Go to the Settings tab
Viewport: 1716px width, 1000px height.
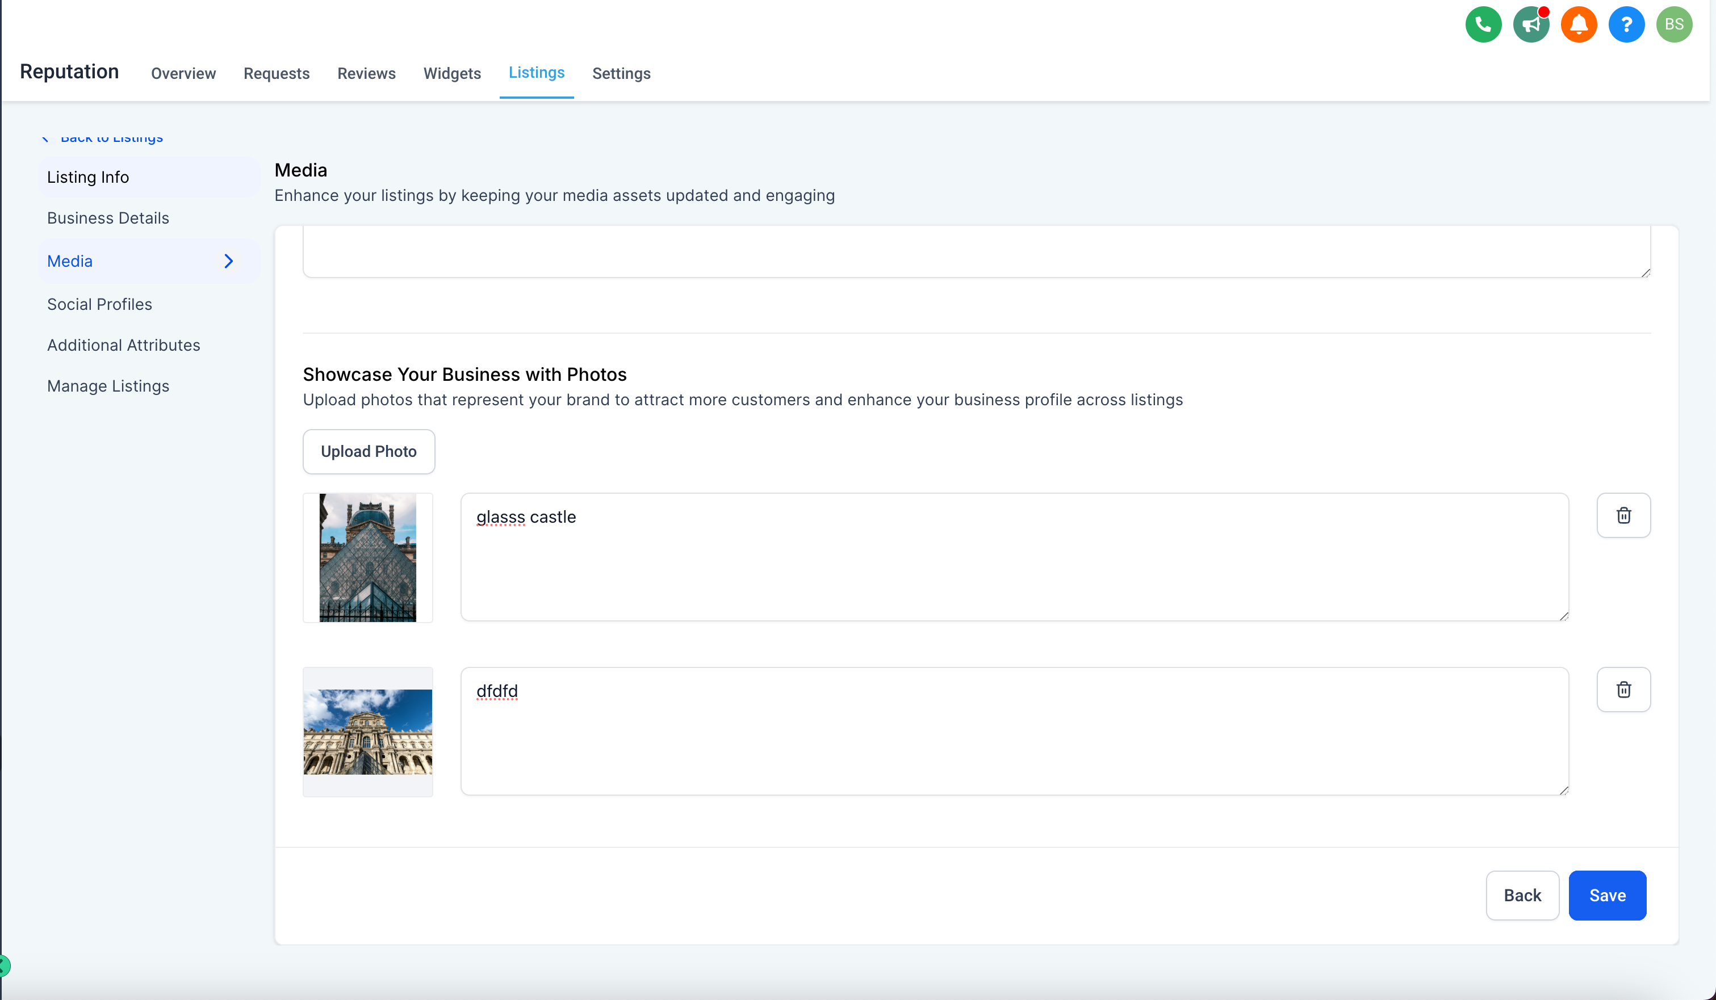pos(621,74)
